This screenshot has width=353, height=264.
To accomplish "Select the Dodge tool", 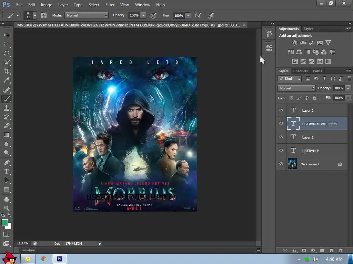I will coord(7,153).
